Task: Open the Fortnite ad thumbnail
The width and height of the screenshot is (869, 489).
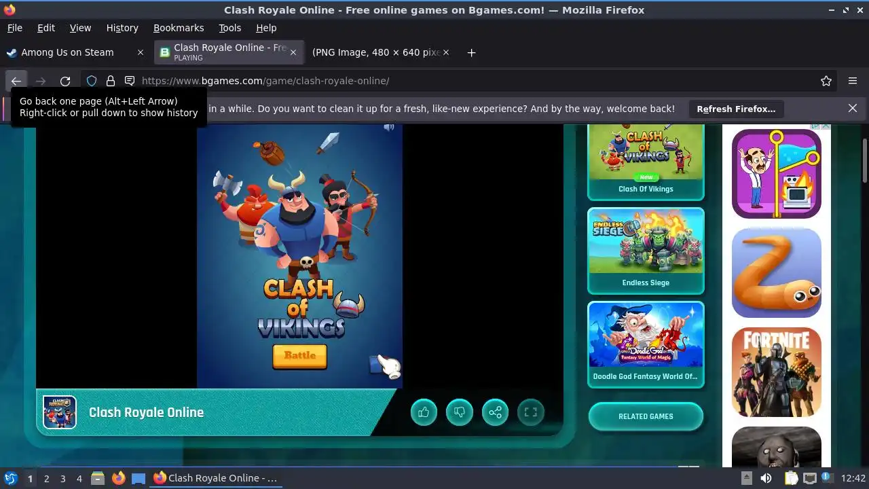Action: tap(777, 372)
